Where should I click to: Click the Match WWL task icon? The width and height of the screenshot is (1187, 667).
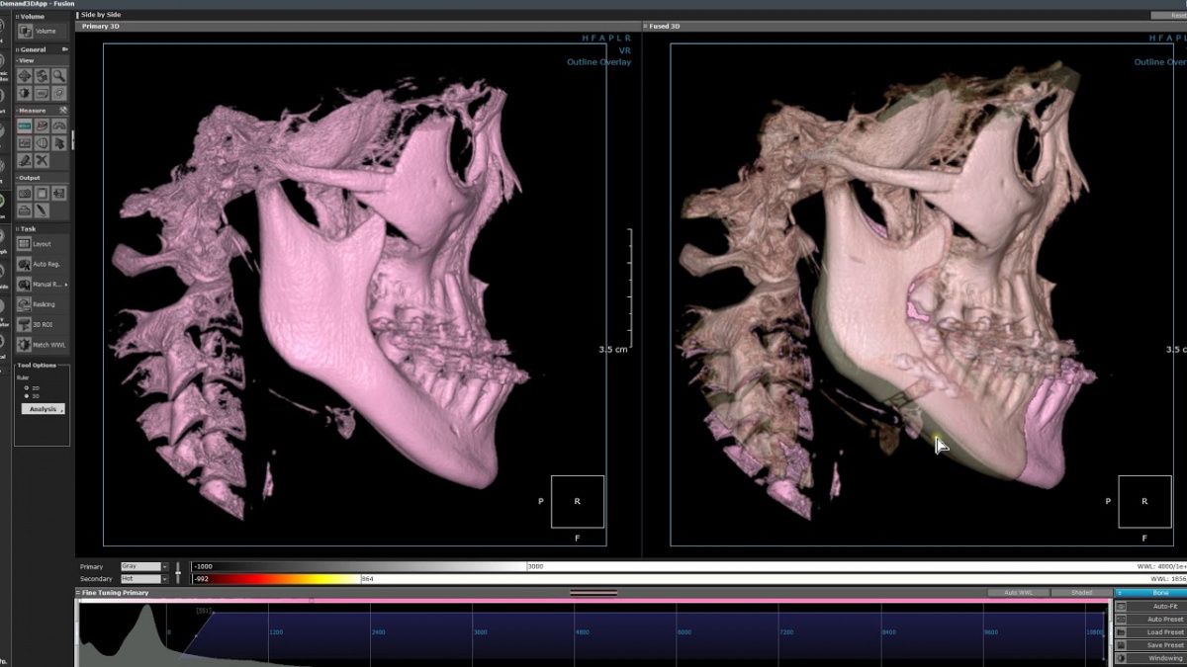coord(26,344)
